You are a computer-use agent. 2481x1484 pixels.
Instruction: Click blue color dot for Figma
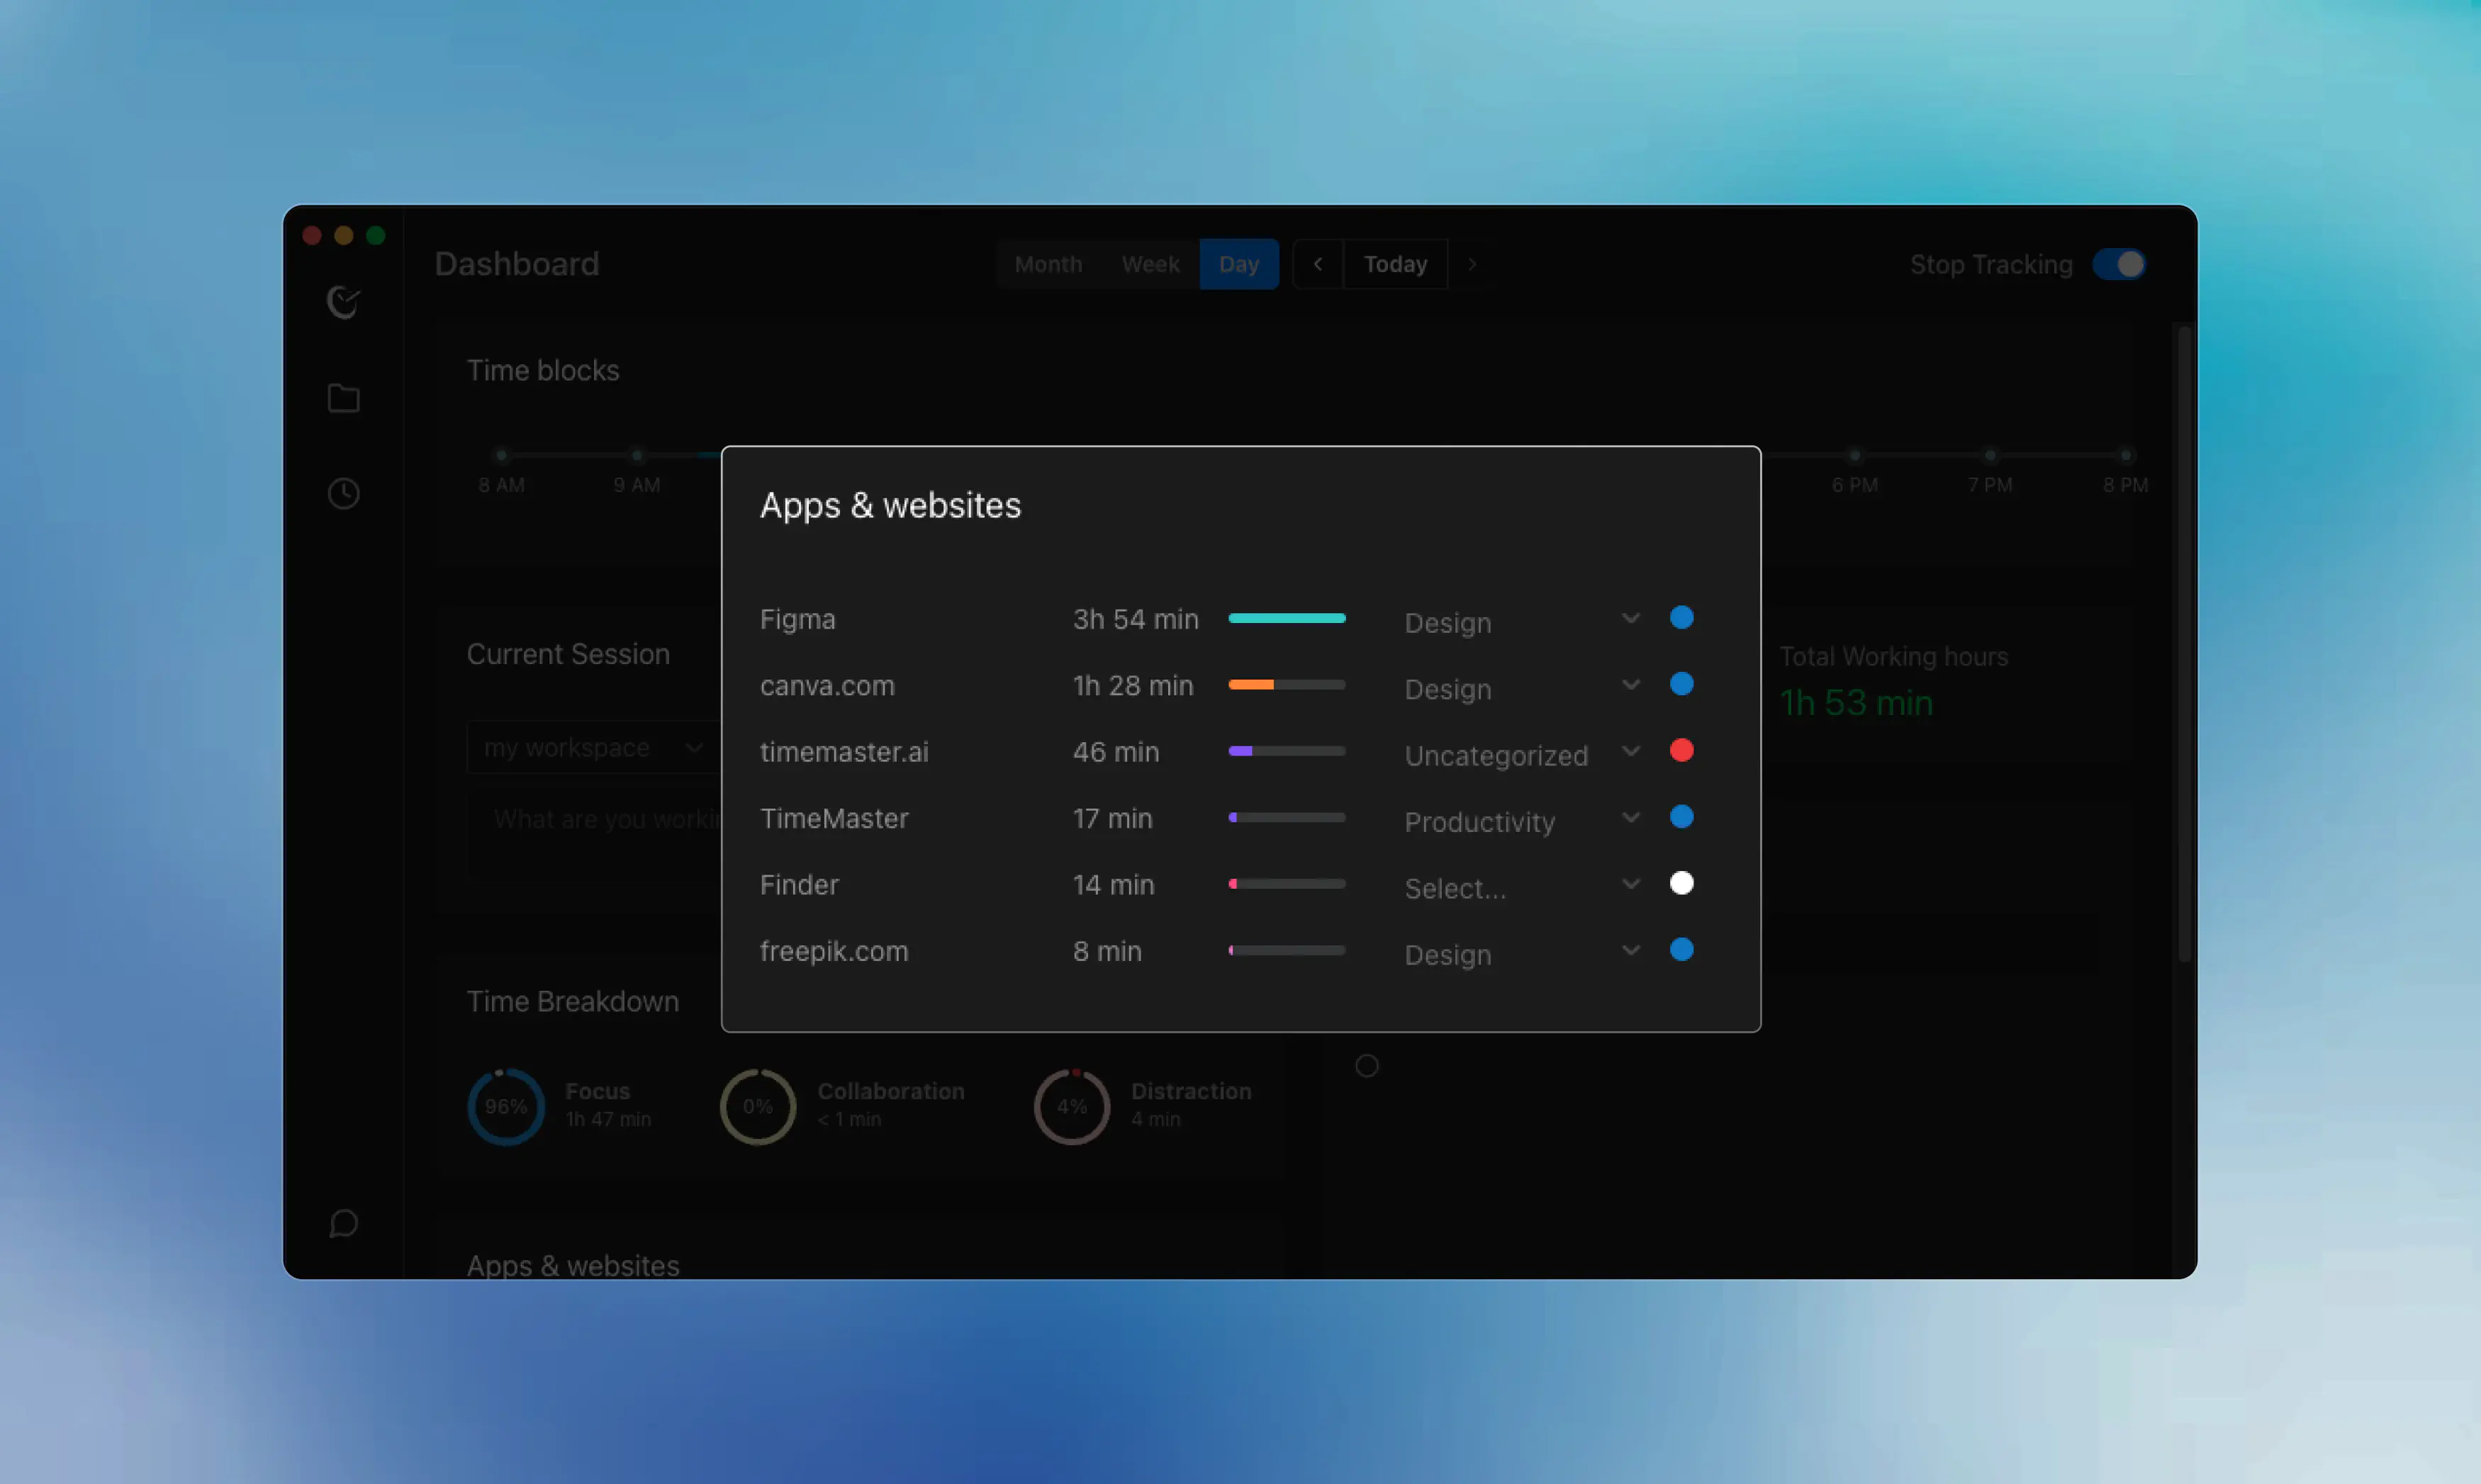[x=1681, y=617]
